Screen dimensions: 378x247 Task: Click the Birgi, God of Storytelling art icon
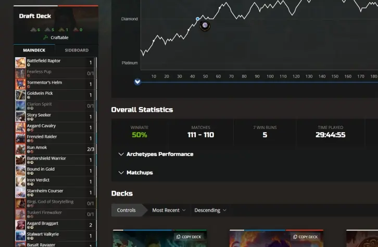point(20,203)
